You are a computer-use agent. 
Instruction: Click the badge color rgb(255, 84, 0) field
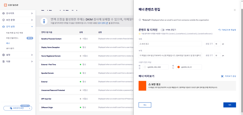pyautogui.click(x=189, y=67)
